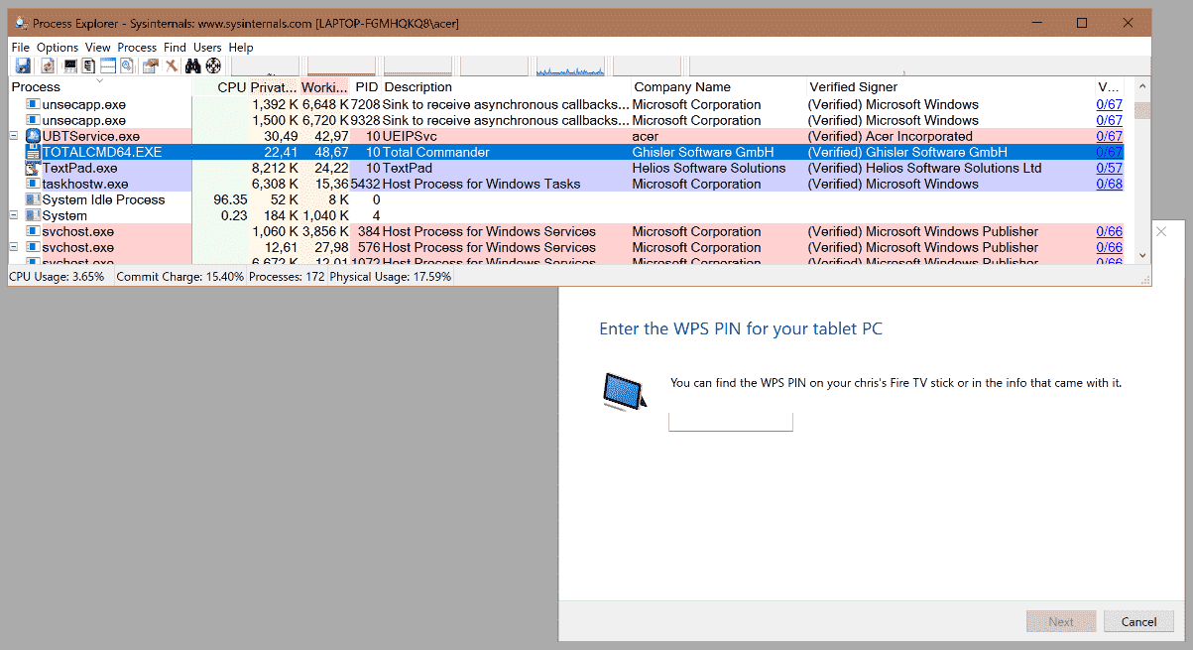
Task: Open the 0/68 VirusTotal link for taskhostw.exe
Action: point(1109,184)
